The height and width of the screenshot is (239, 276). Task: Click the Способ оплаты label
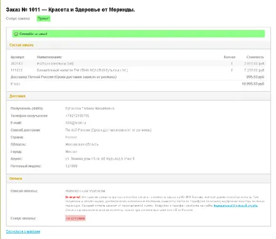(24, 191)
